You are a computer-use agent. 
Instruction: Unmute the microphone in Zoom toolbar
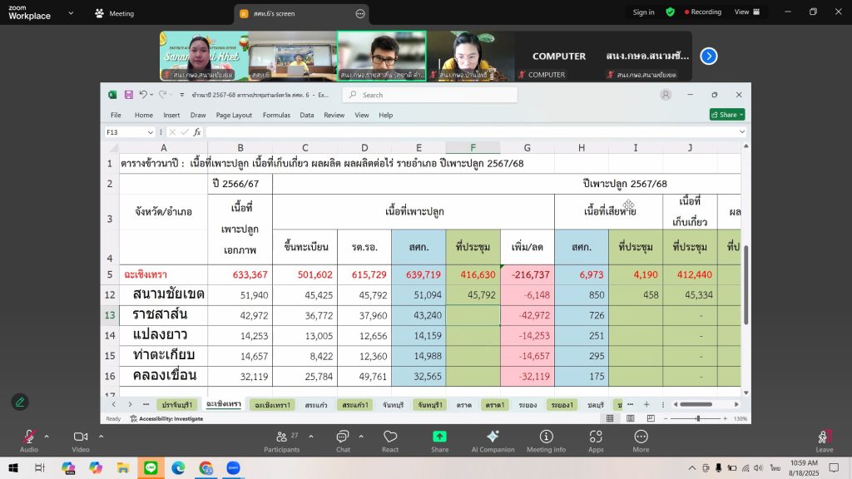coord(29,437)
